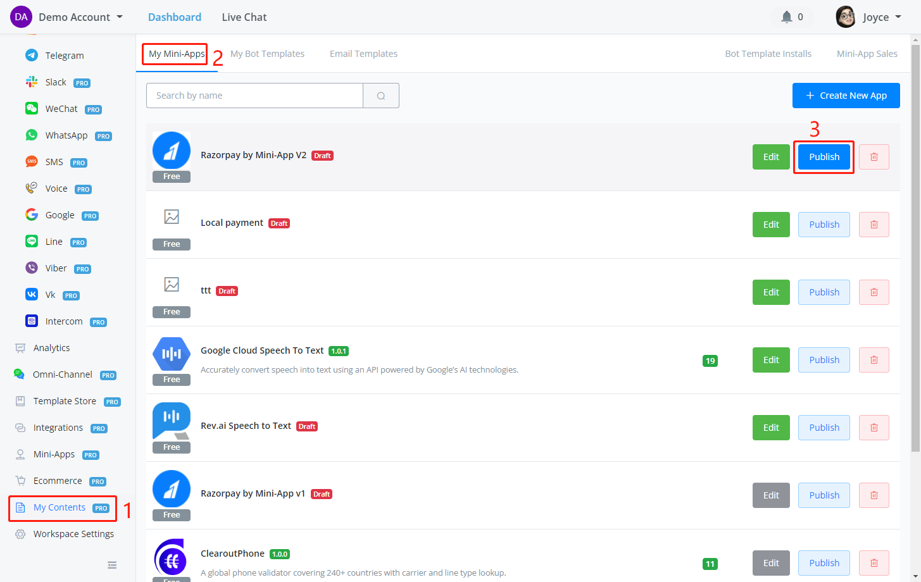
Task: Publish Google Cloud Speech To Text
Action: point(824,360)
